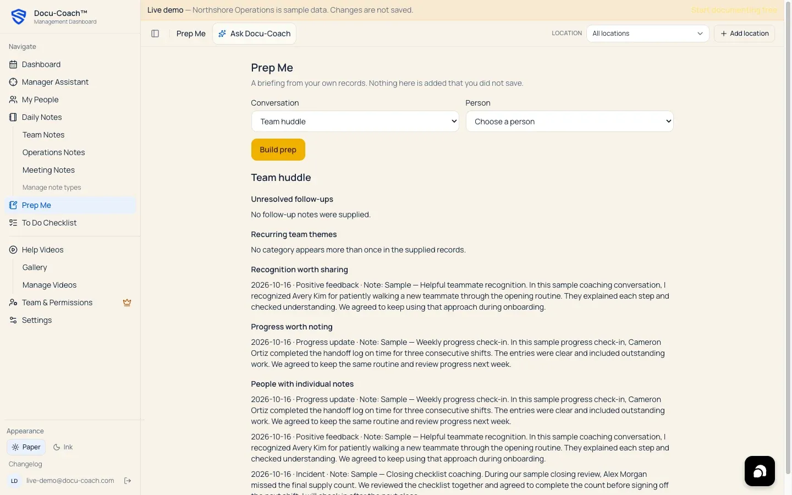The width and height of the screenshot is (792, 495).
Task: Select the Prep Me tab
Action: click(x=191, y=34)
